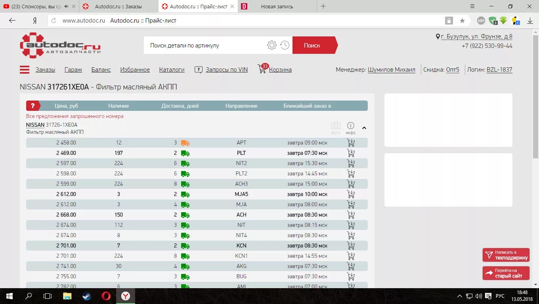Image resolution: width=539 pixels, height=304 pixels.
Task: Add the NIT 2 674.00 offer to cart
Action: pyautogui.click(x=351, y=225)
